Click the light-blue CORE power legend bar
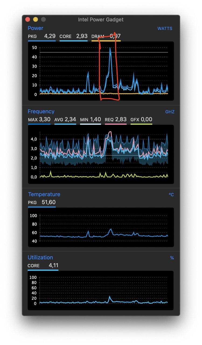202x345 pixels. point(74,41)
